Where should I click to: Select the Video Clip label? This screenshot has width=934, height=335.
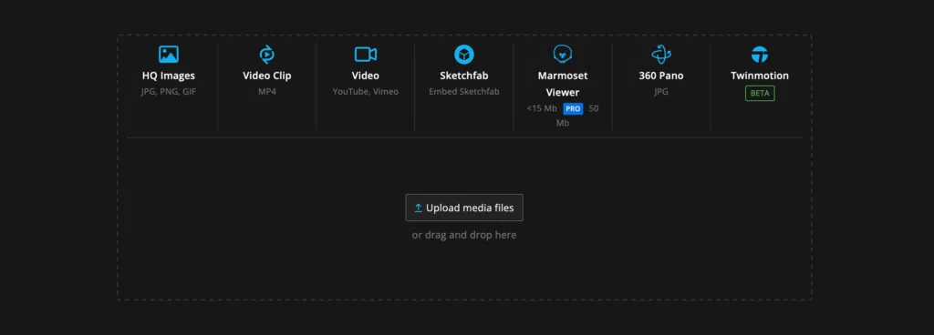[267, 76]
